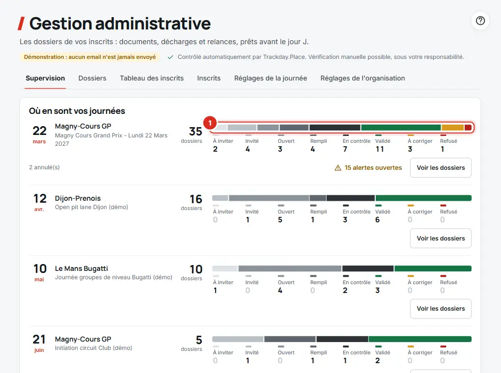The height and width of the screenshot is (373, 501).
Task: Click the checkmark icon before Contrôlé automatiquement
Action: click(170, 57)
